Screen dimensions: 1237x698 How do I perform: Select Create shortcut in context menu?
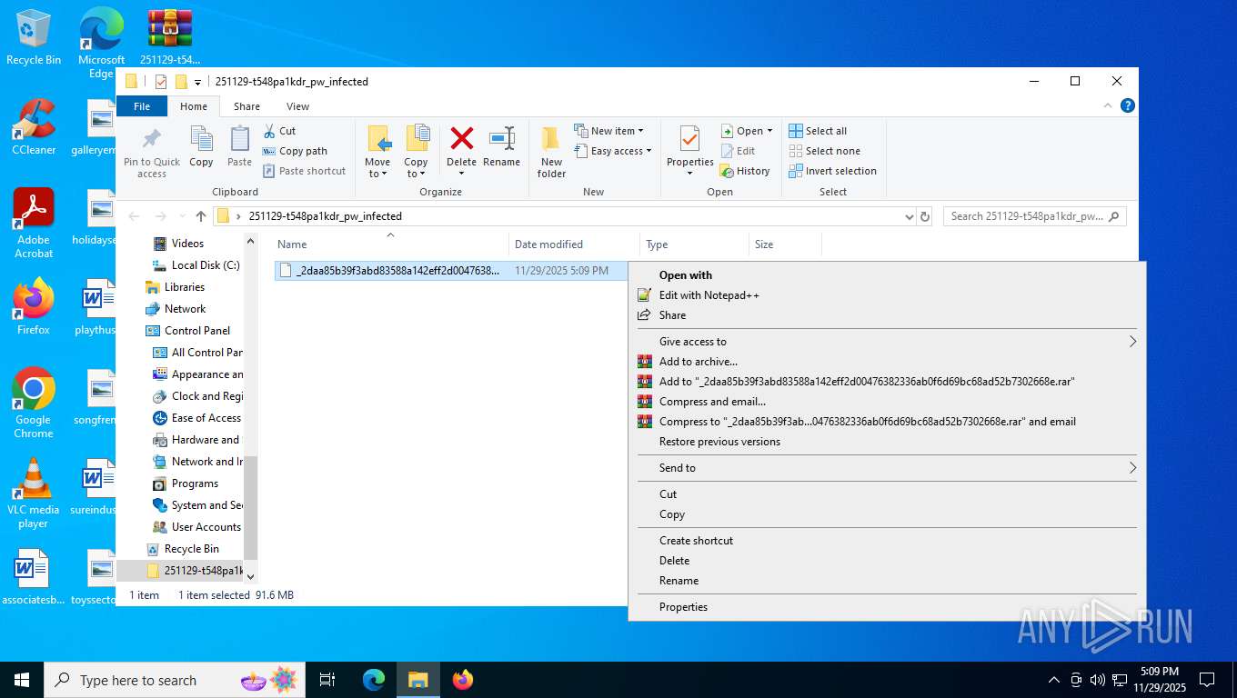pos(887,541)
